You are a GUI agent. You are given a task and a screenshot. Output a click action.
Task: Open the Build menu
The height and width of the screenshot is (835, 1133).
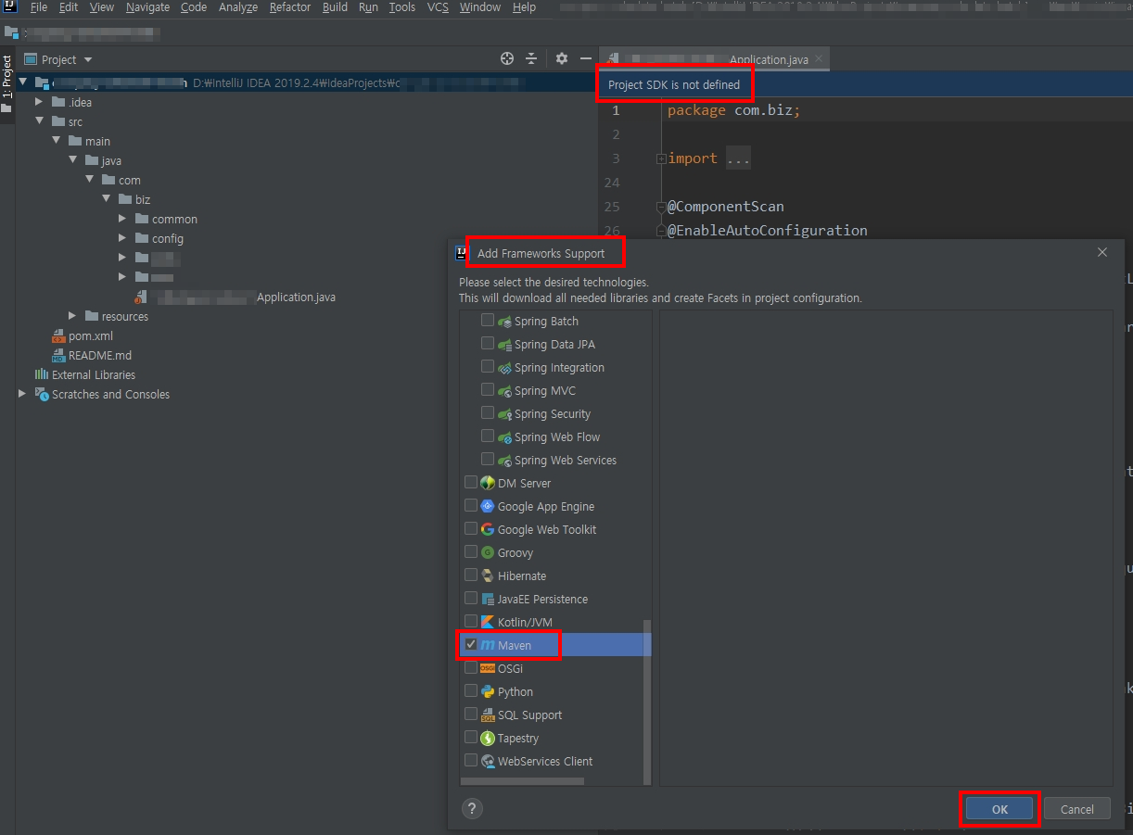(335, 7)
